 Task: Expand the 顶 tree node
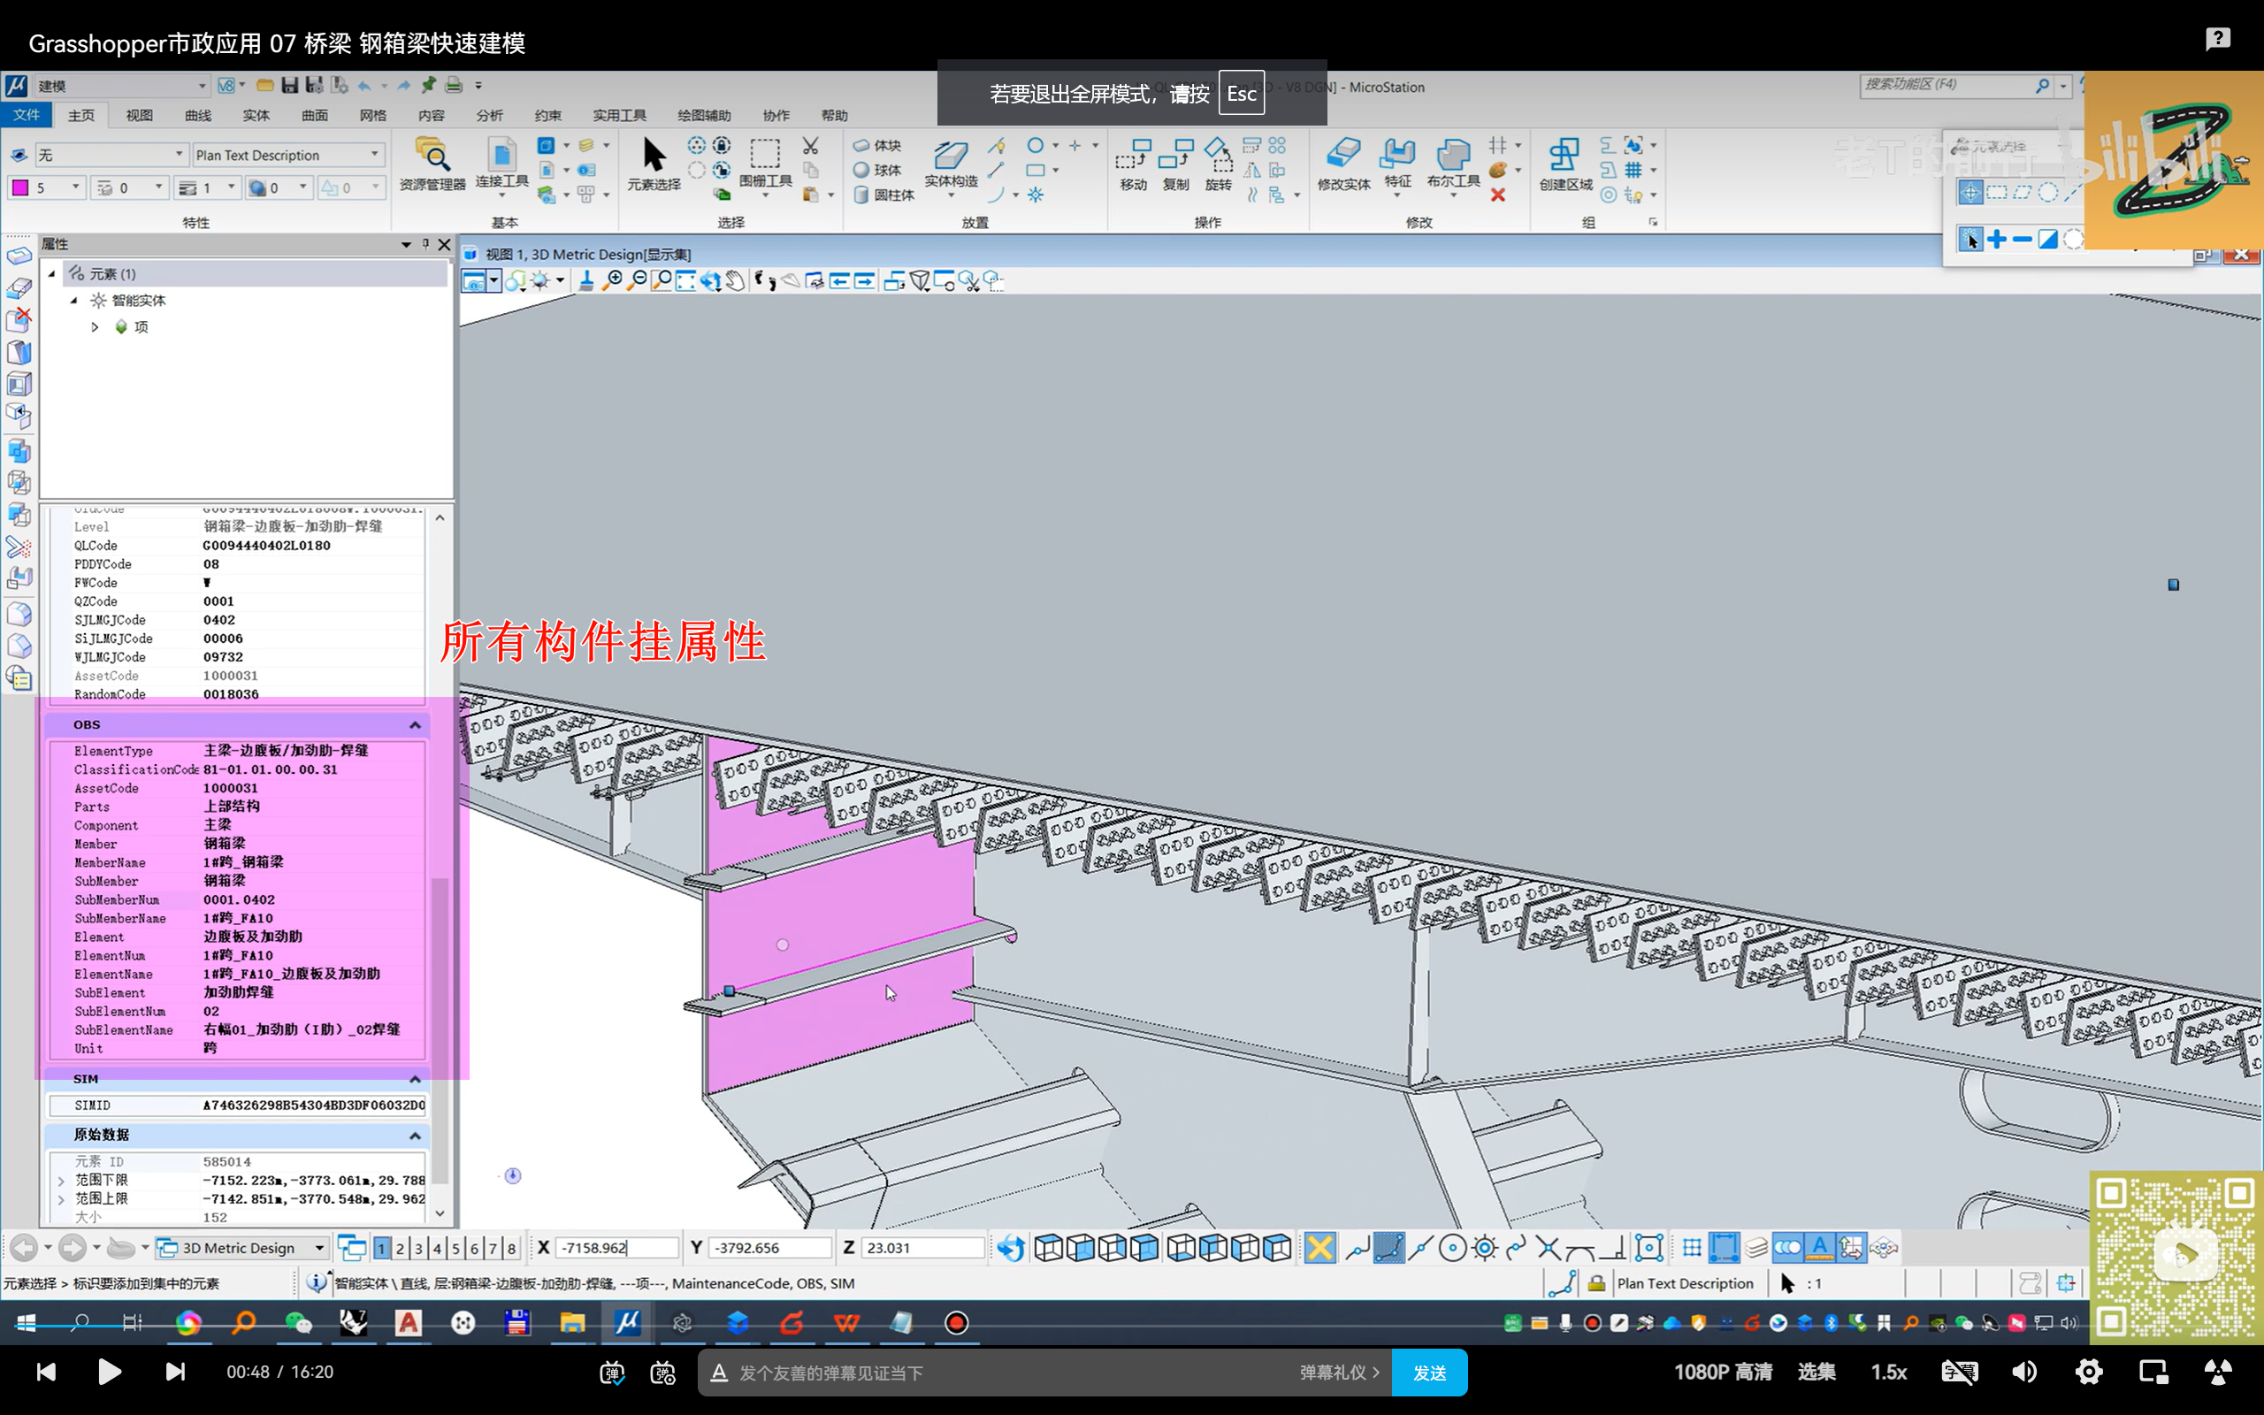[x=95, y=326]
